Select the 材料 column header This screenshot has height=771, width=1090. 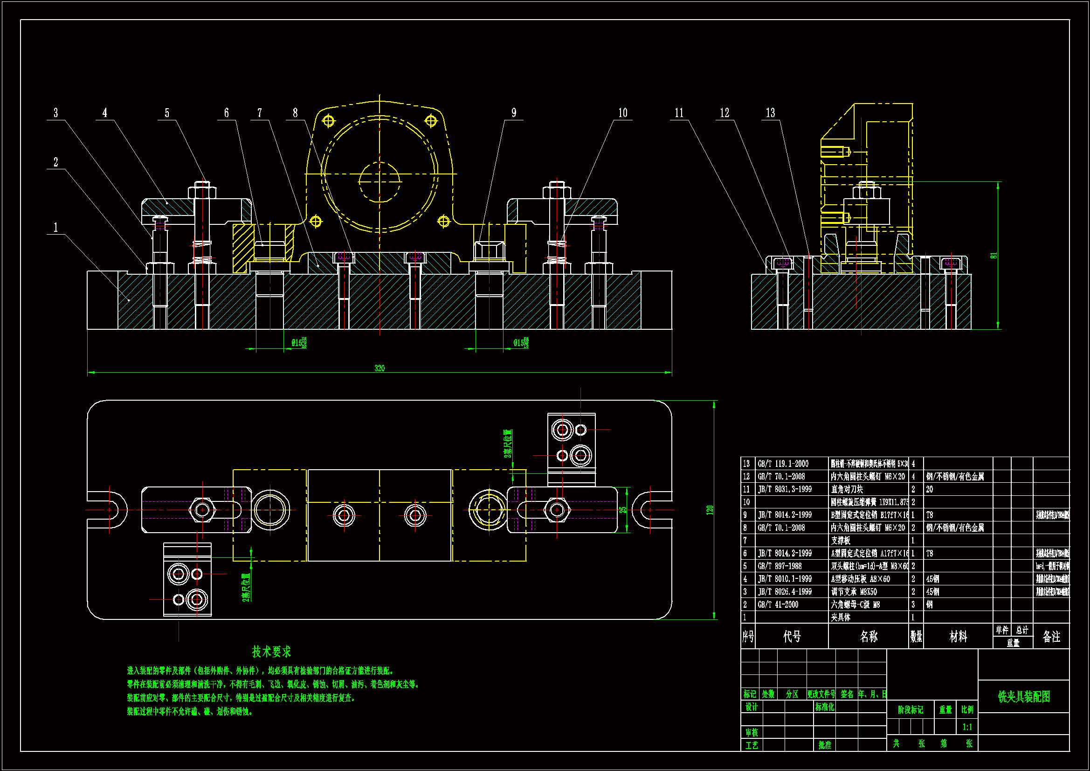(x=958, y=637)
